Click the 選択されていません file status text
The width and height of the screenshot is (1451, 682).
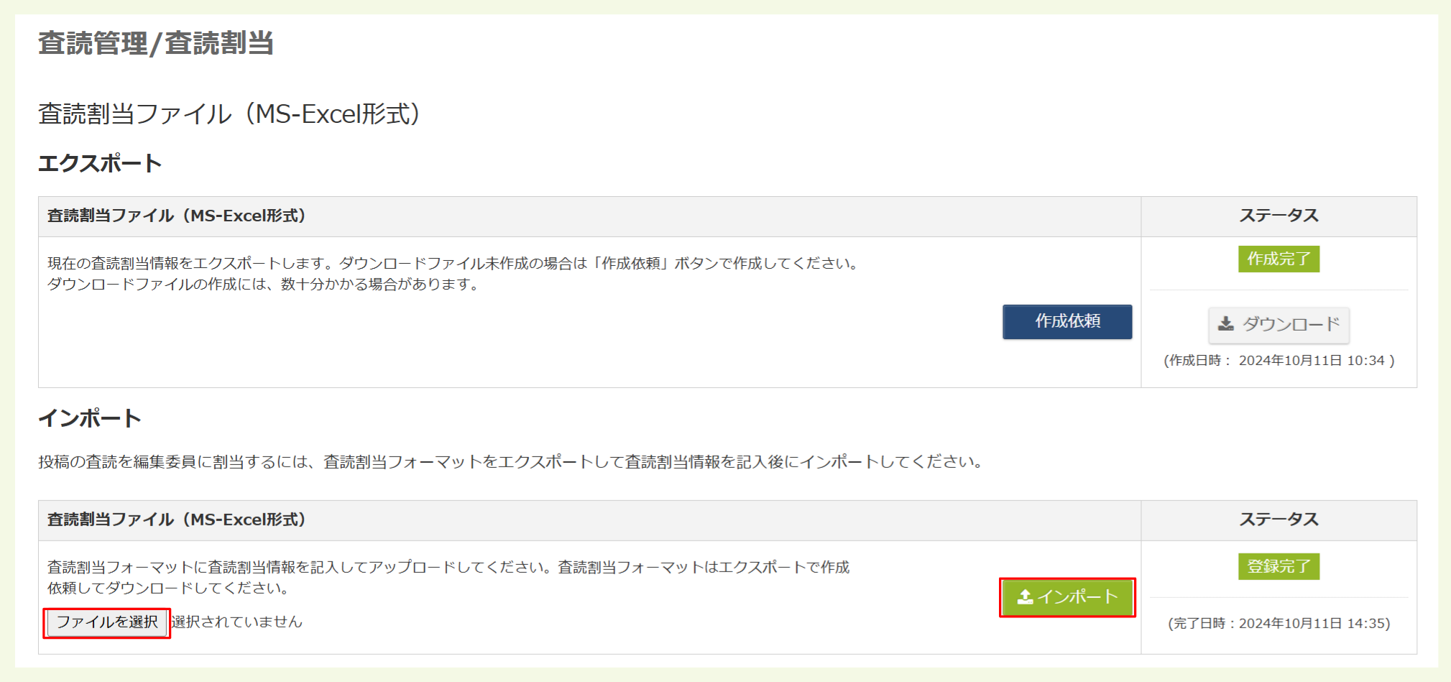(237, 622)
